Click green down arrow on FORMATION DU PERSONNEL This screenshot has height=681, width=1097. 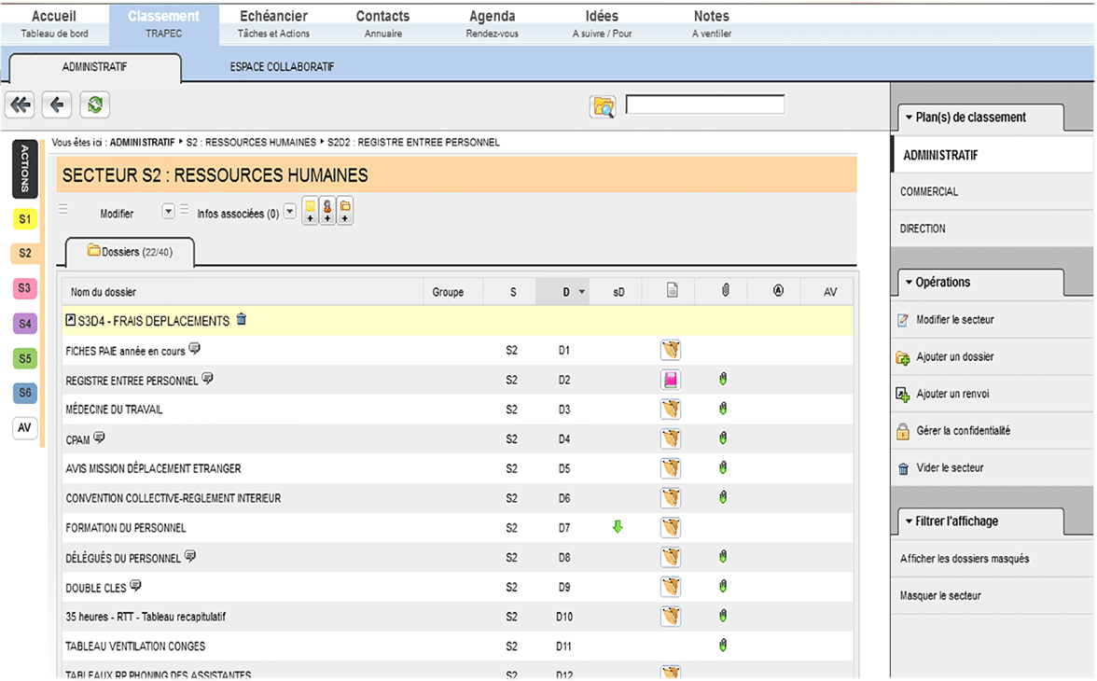(x=618, y=527)
